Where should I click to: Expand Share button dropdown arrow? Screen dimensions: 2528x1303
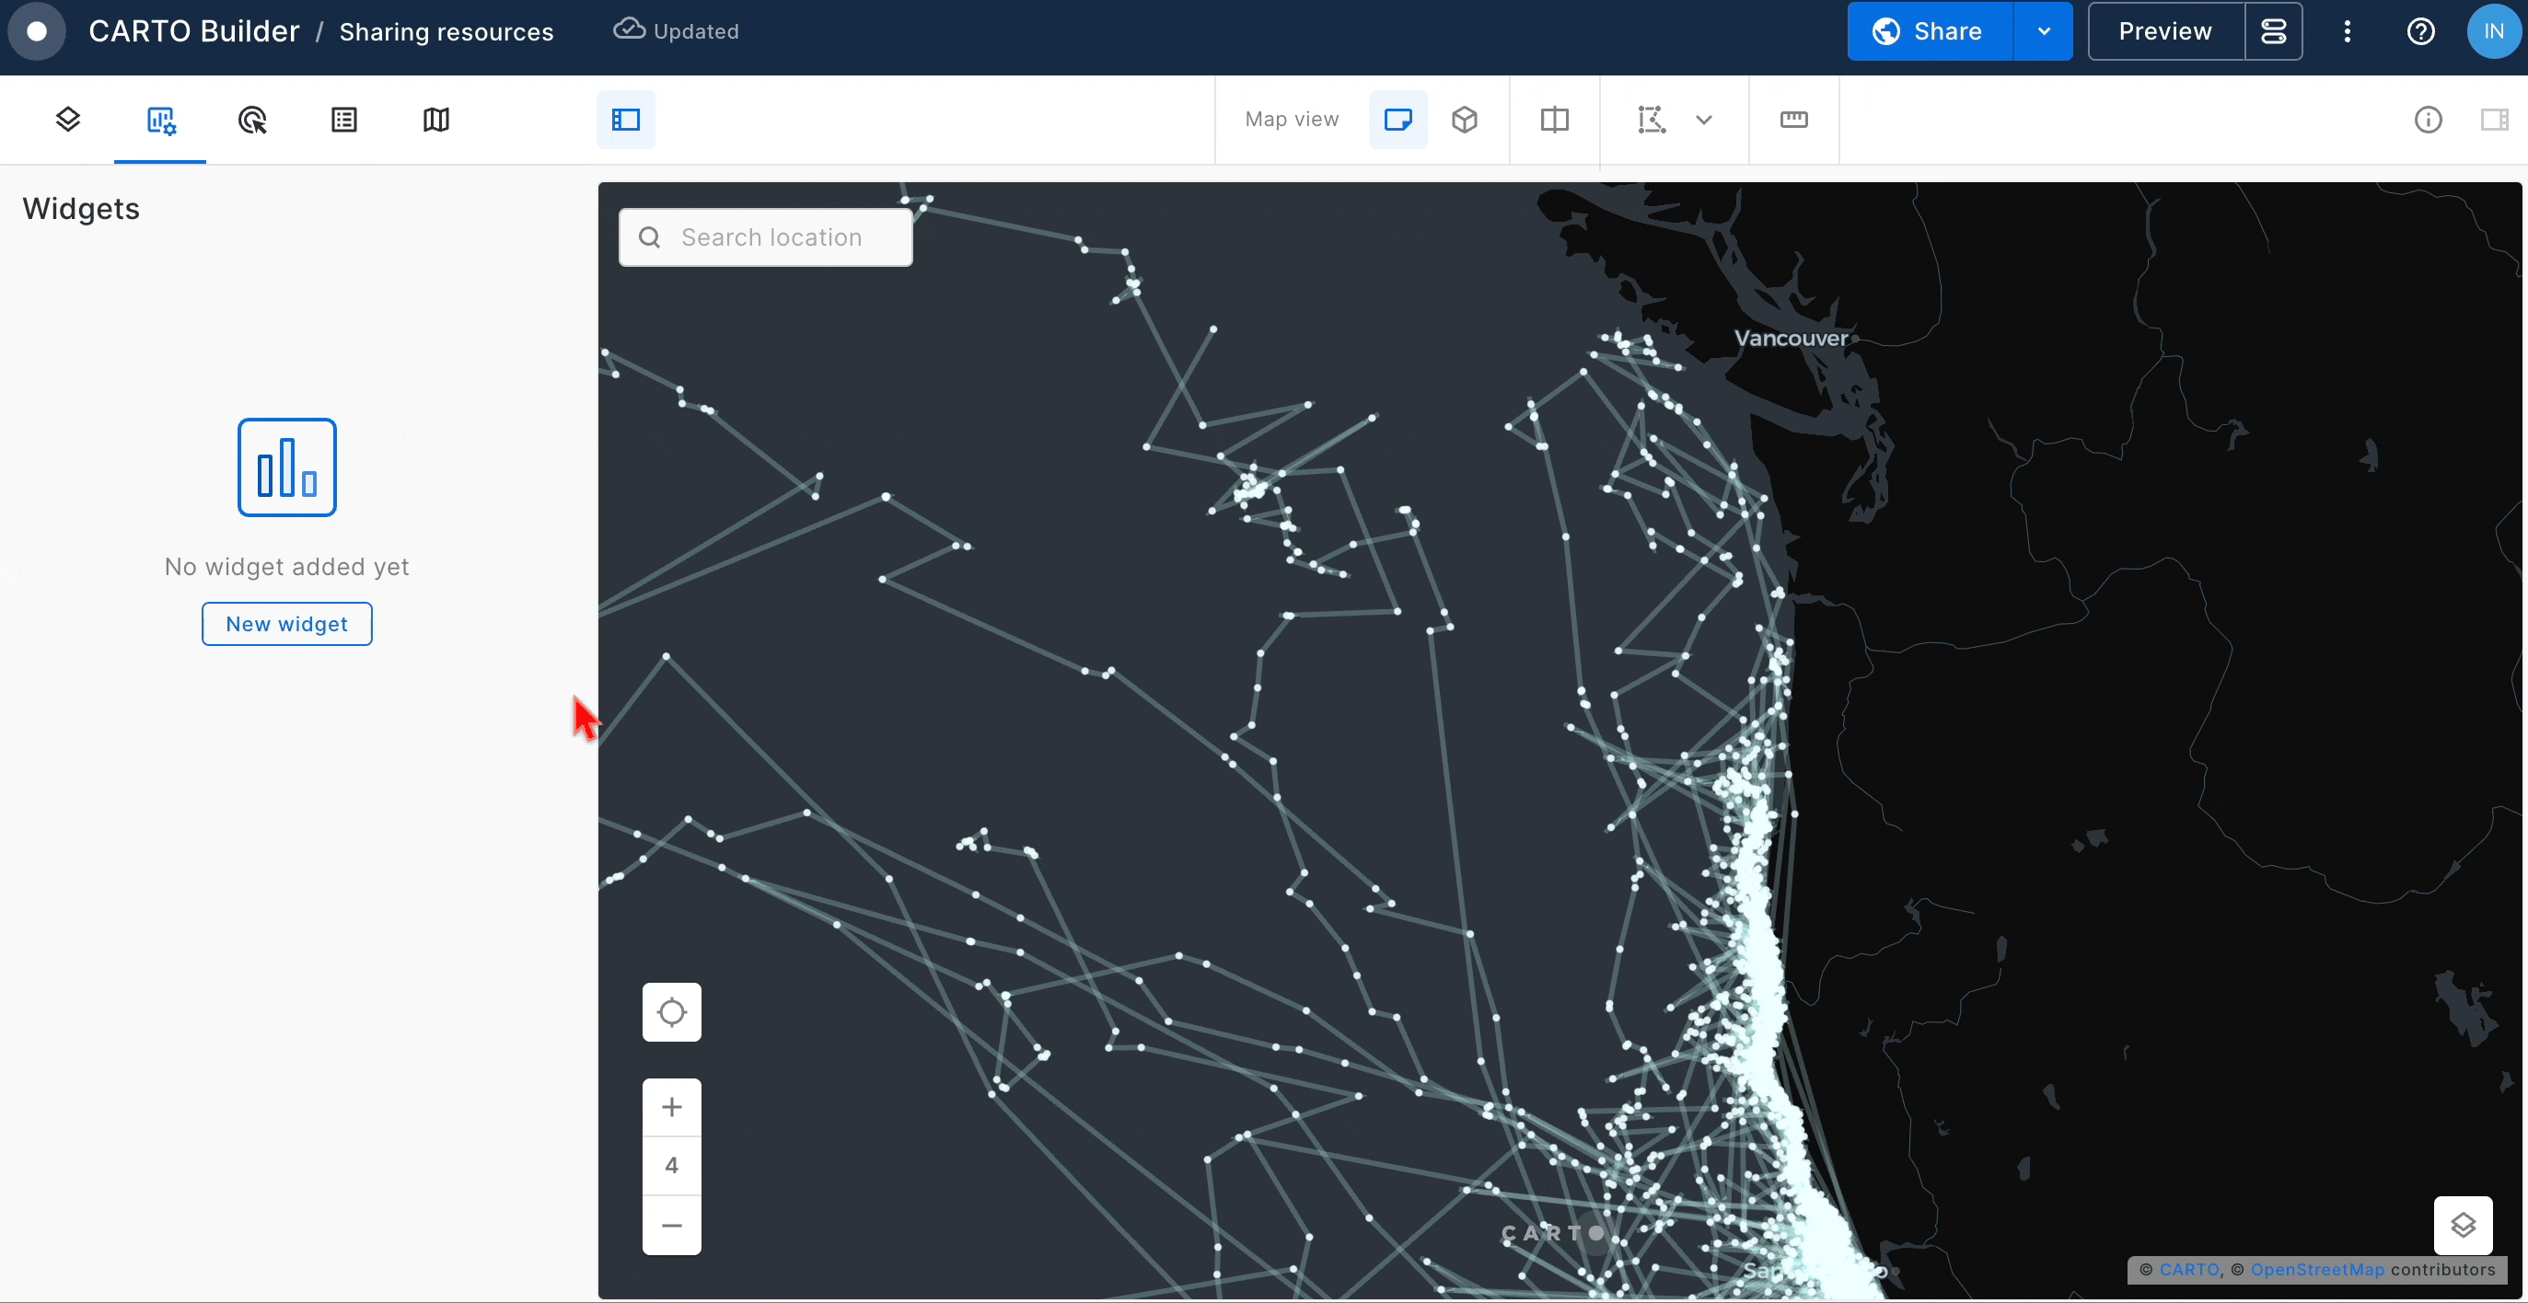click(2044, 31)
